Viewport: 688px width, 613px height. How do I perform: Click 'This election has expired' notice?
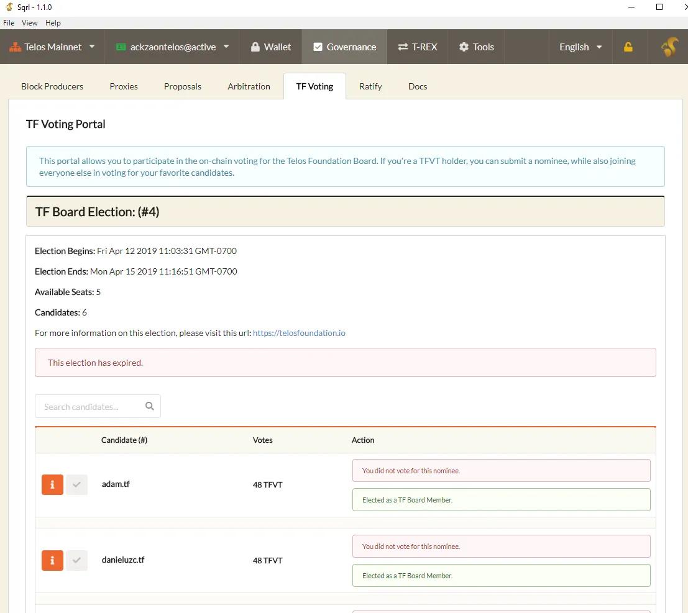pos(346,363)
